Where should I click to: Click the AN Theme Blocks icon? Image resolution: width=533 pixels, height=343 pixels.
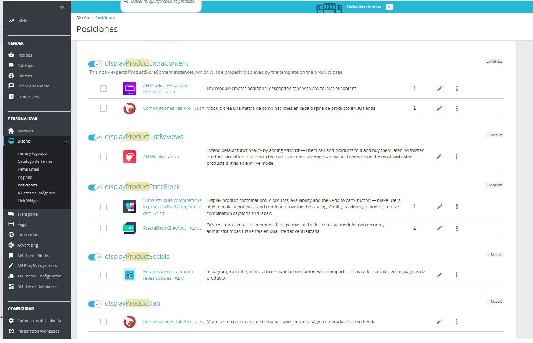(11, 256)
